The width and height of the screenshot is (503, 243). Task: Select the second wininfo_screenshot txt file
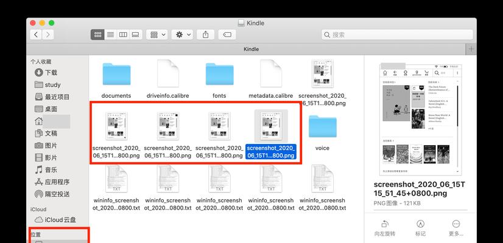pos(168,179)
